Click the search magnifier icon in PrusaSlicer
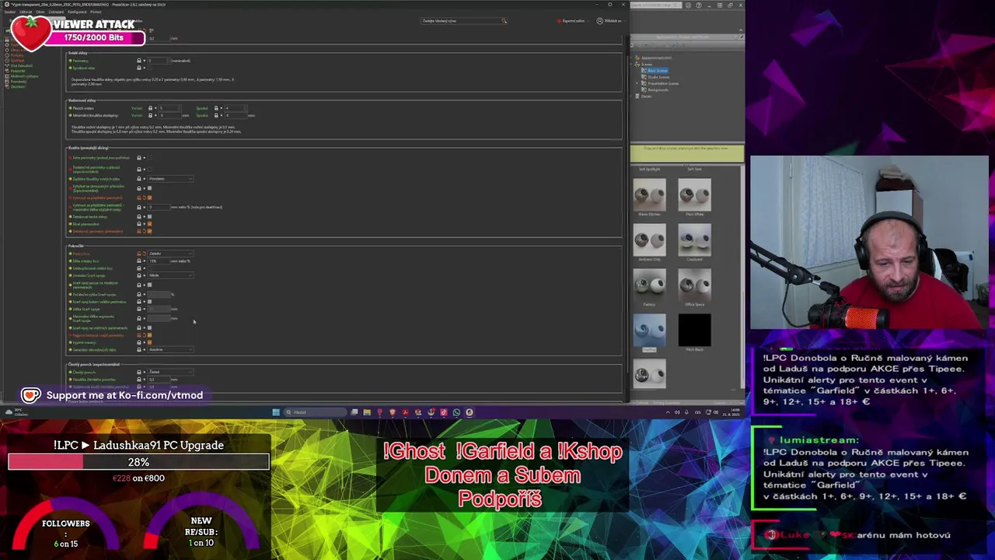Viewport: 995px width, 560px height. pos(504,21)
